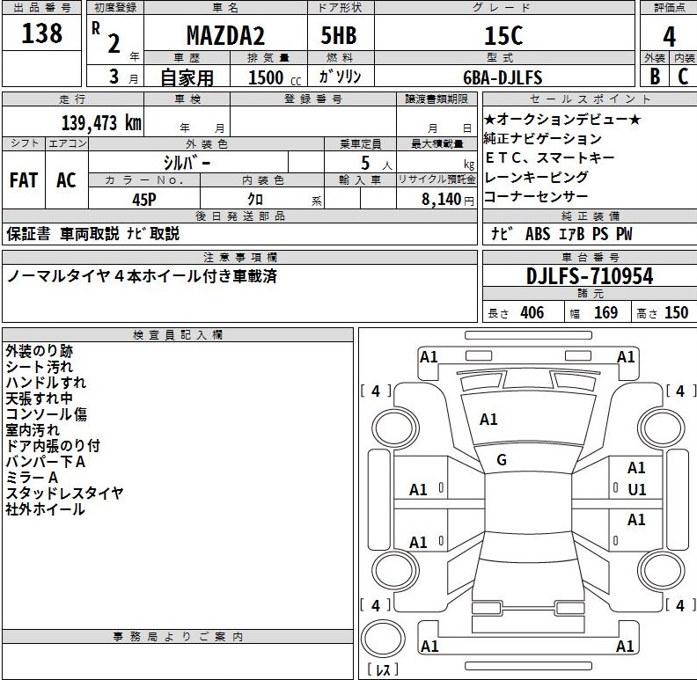Image resolution: width=697 pixels, height=680 pixels.
Task: Click the 出品番号 header label
Action: [41, 8]
